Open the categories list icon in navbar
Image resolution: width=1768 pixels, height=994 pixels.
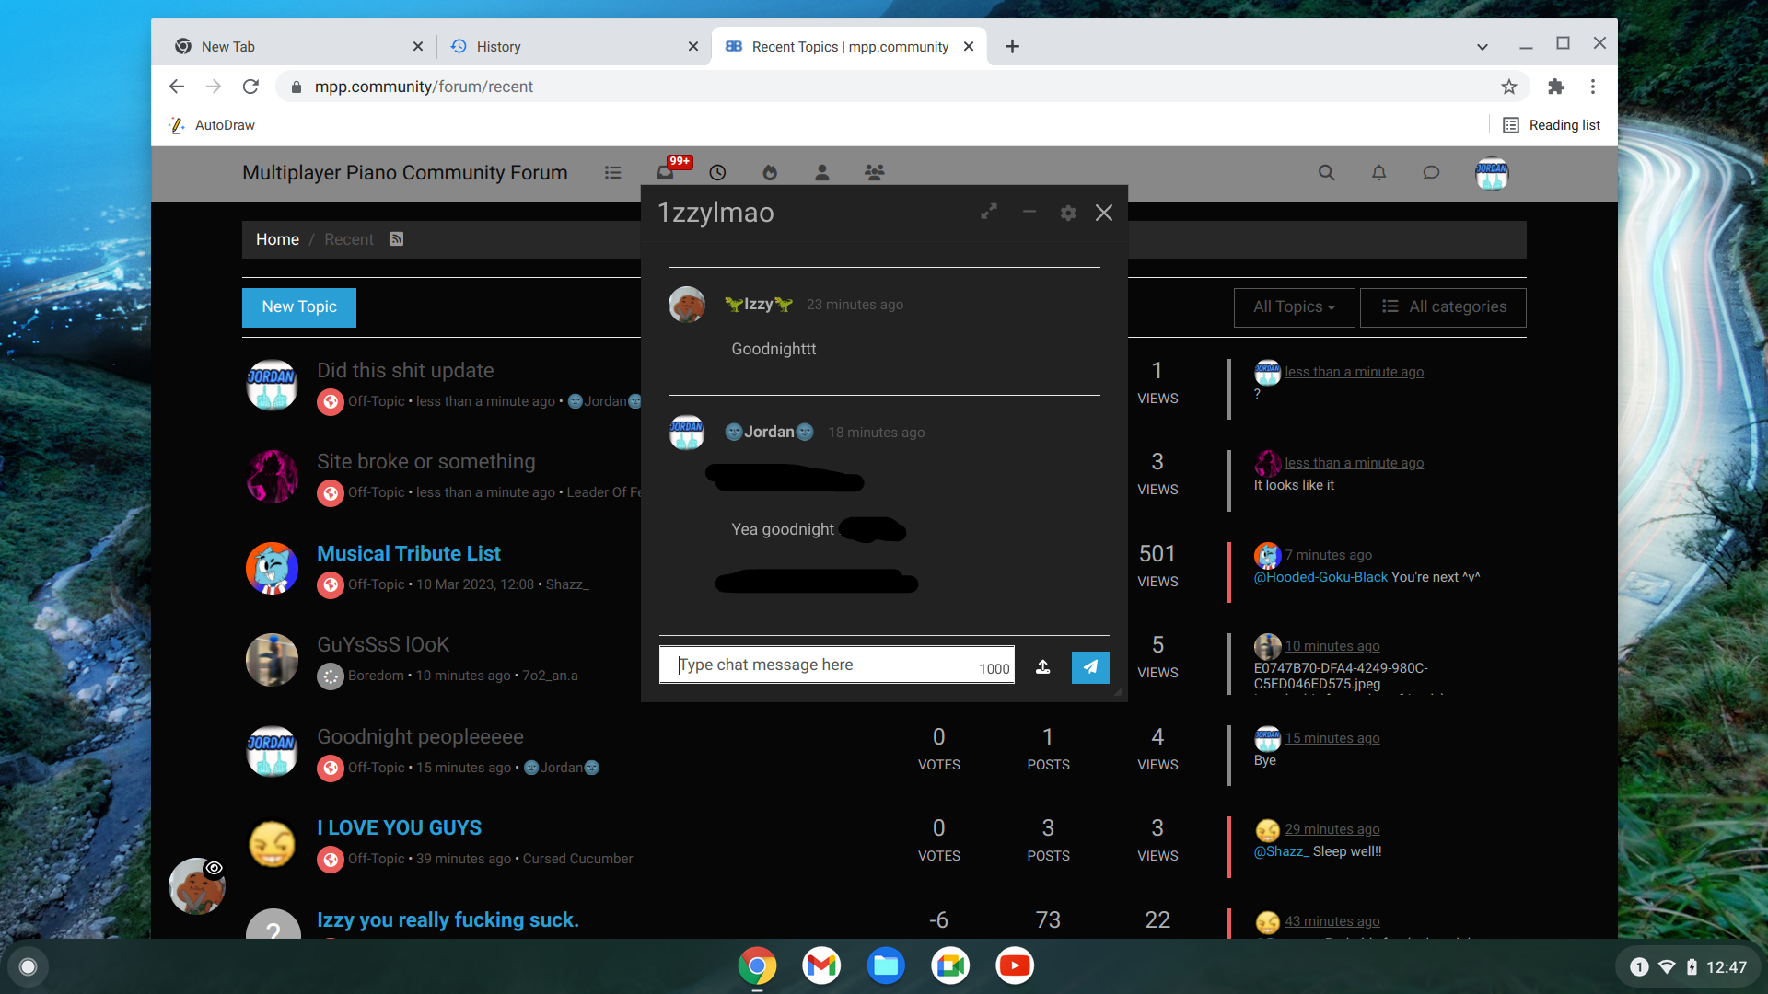(x=612, y=172)
